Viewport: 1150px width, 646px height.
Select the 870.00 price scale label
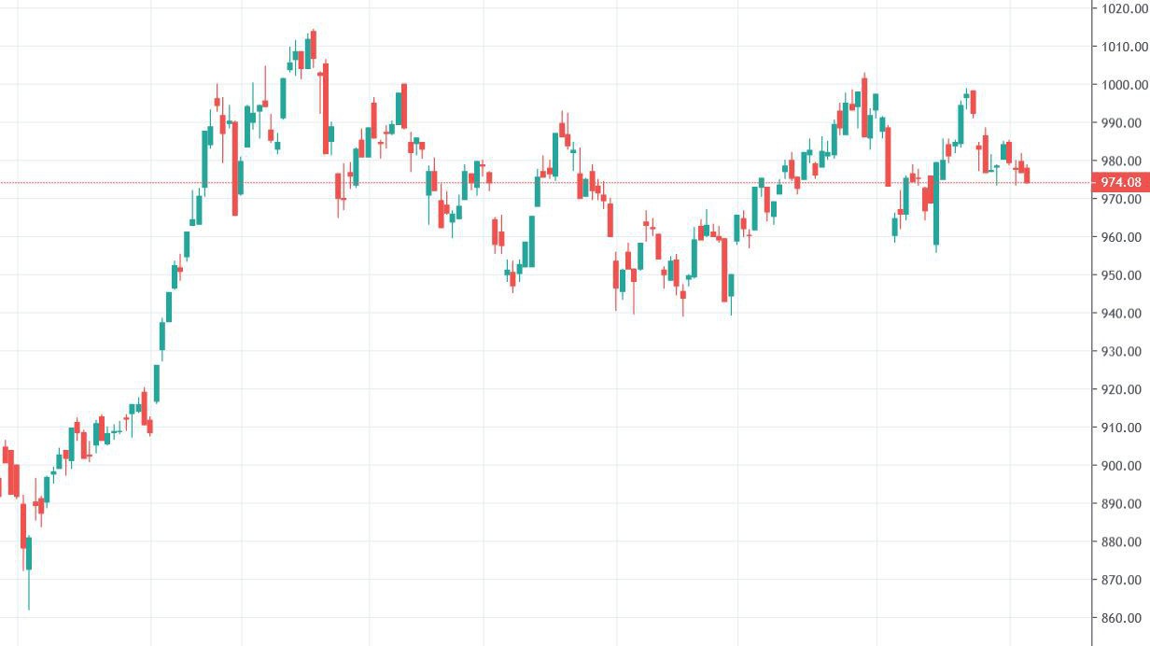click(1124, 580)
